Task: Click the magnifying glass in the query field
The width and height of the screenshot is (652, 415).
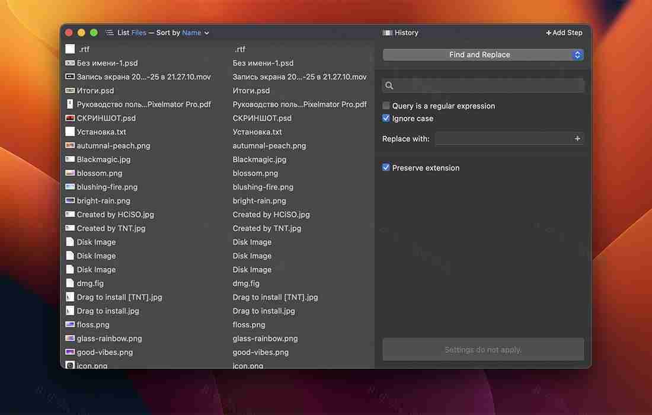Action: tap(389, 85)
